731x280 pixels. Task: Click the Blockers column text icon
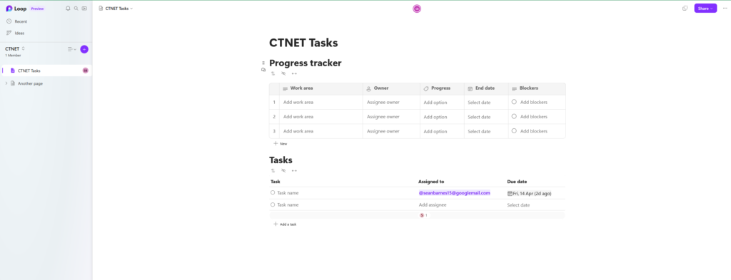coord(515,88)
